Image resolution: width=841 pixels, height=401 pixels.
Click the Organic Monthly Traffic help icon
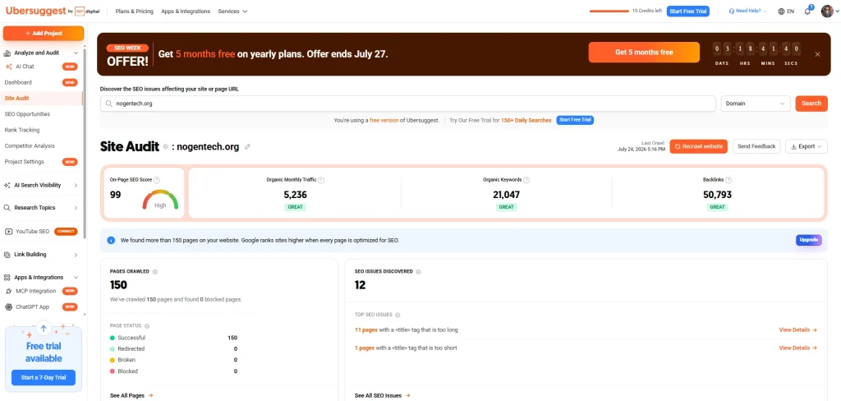[321, 181]
